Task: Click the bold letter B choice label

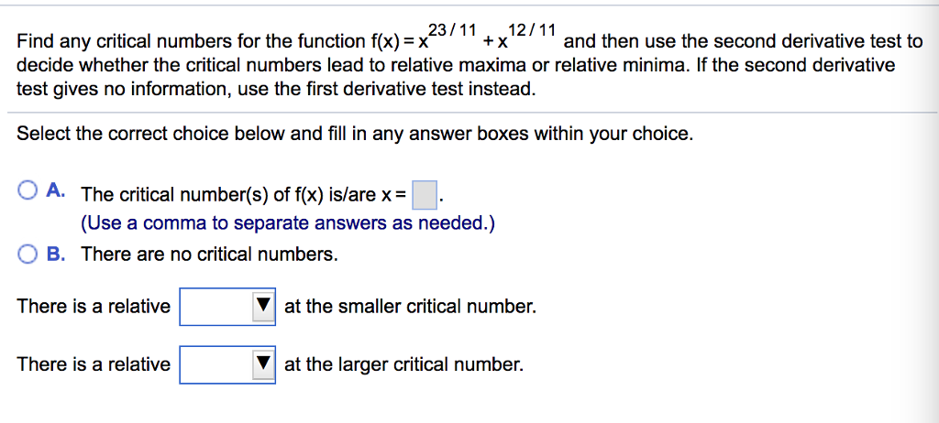Action: coord(55,254)
